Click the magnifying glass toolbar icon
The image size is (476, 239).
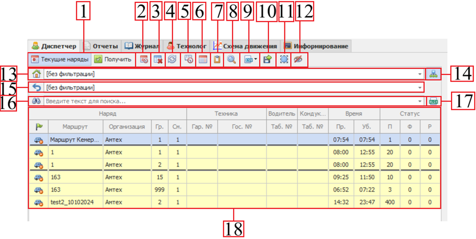click(232, 60)
